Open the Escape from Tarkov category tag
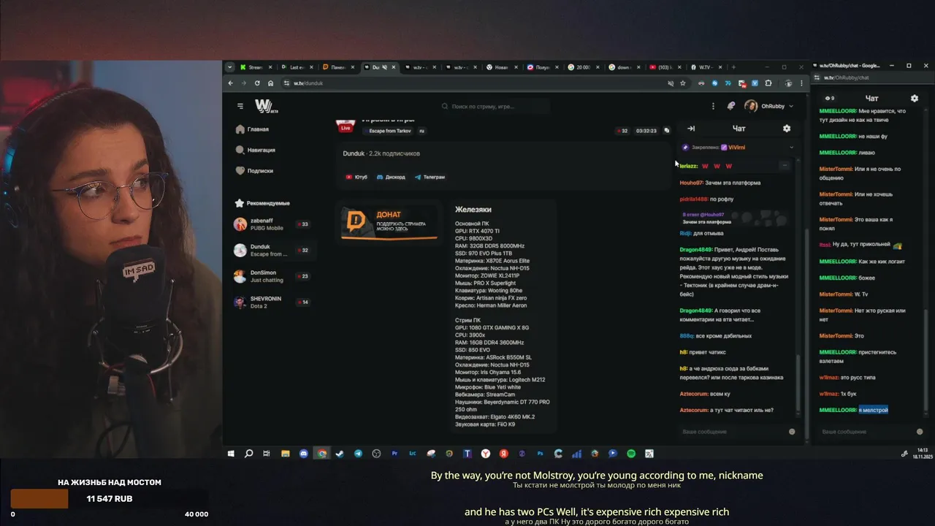The image size is (935, 526). 389,131
